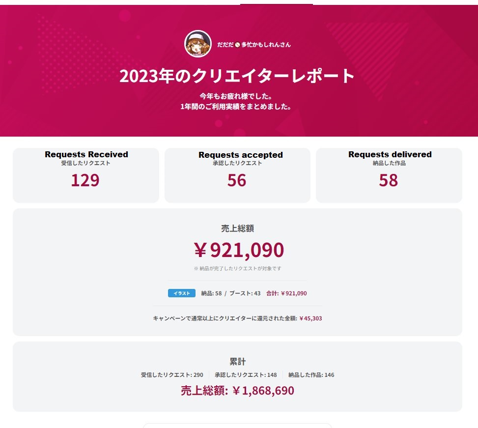Click cumulative 承認したリクエスト: 148 stat
The height and width of the screenshot is (428, 478).
(x=246, y=374)
